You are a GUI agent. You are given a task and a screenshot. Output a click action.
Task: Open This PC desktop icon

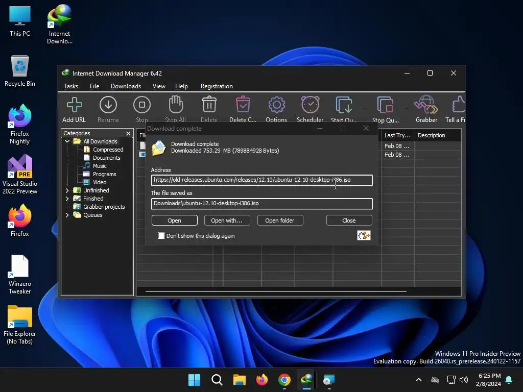click(x=20, y=21)
